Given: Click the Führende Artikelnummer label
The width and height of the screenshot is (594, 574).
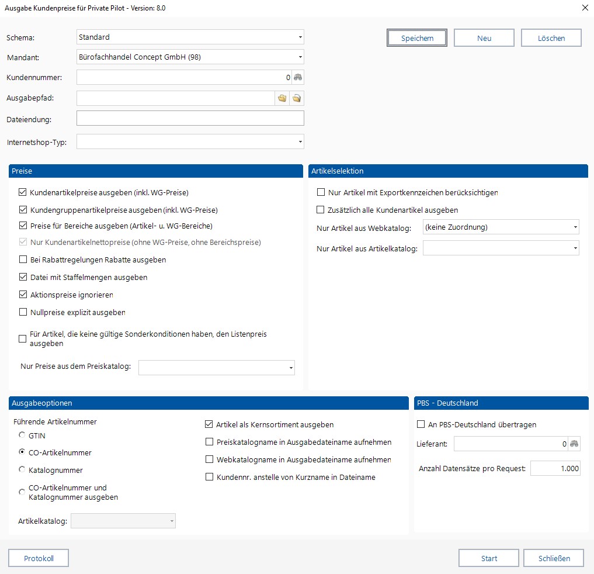Looking at the screenshot, I should click(x=55, y=421).
